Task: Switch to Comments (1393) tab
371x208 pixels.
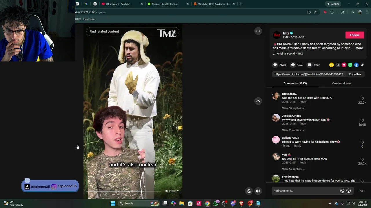Action: pyautogui.click(x=295, y=83)
